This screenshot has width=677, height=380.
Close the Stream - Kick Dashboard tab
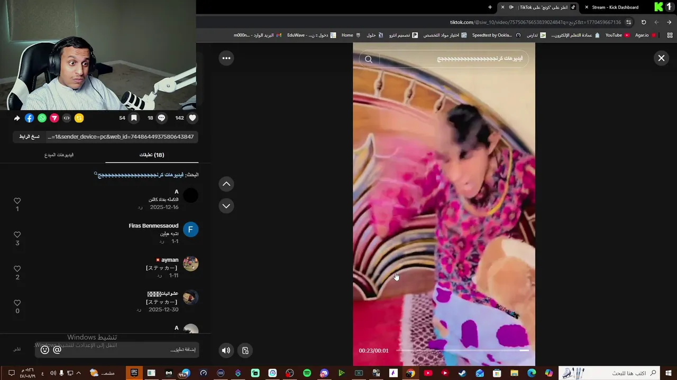pyautogui.click(x=587, y=7)
